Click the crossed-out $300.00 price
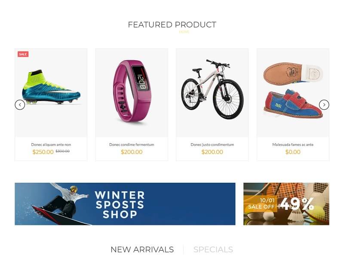The height and width of the screenshot is (258, 344). tap(62, 151)
